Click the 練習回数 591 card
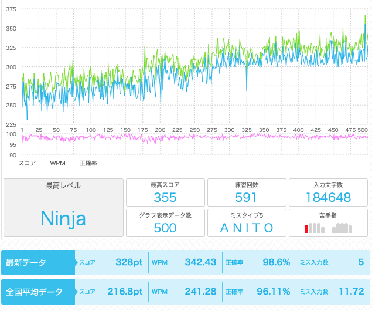372x311 pixels. 247,192
